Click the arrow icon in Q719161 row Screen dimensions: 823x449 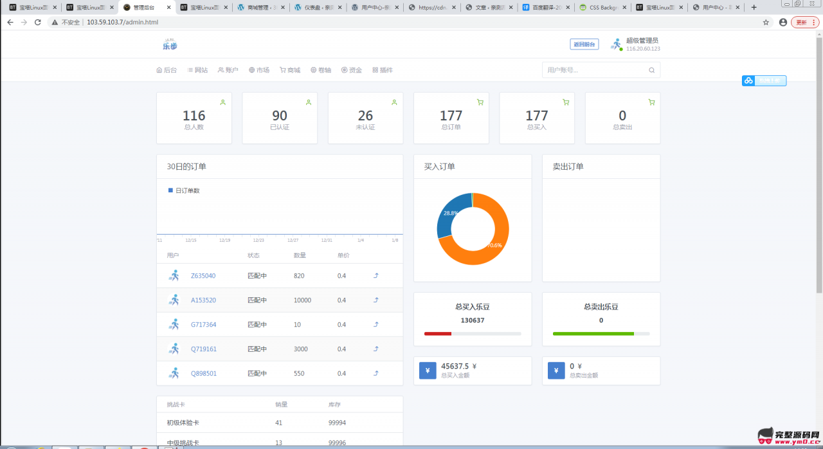tap(376, 349)
